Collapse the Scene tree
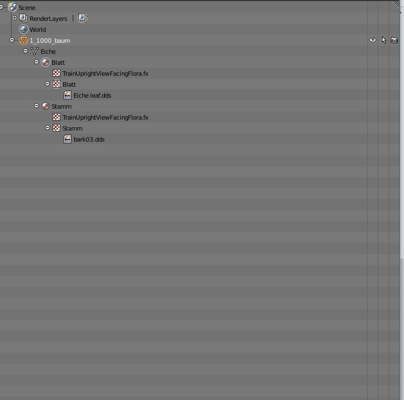The image size is (404, 400). point(1,7)
